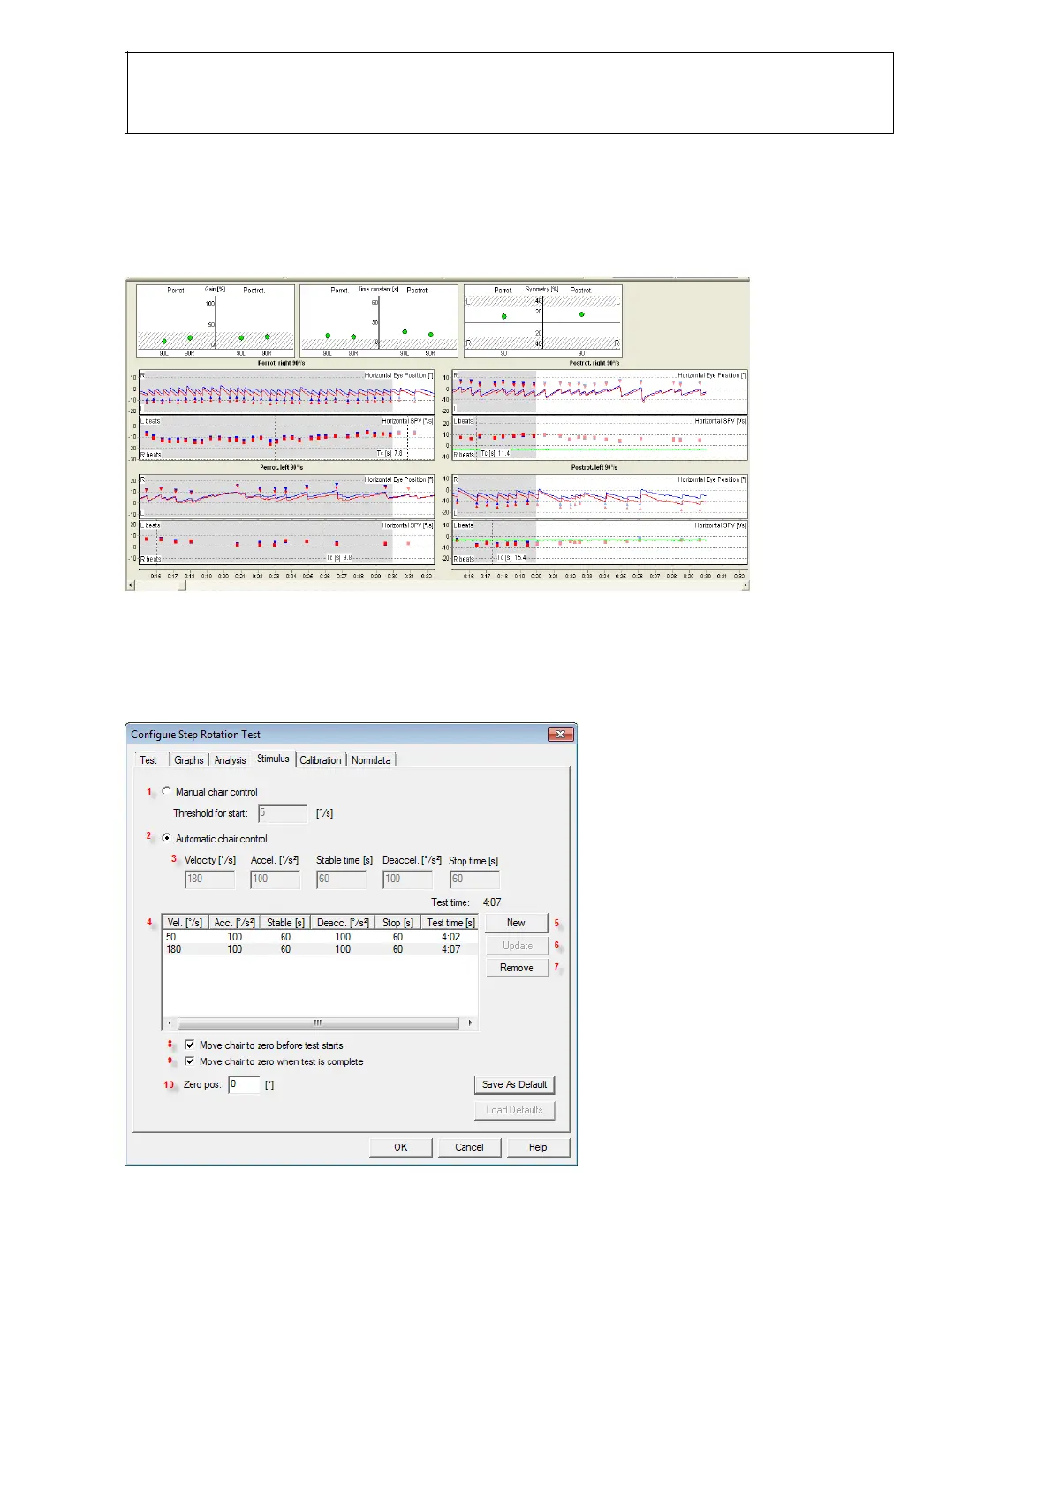Click the Perrot. right 90°/s eye position graph

(286, 392)
